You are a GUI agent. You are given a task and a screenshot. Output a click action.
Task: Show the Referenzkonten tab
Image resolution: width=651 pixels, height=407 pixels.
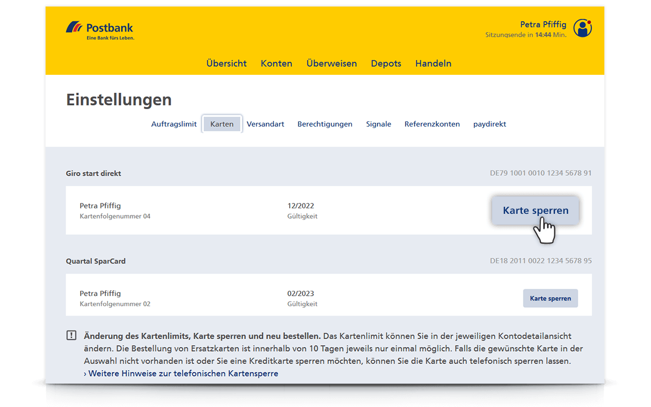coord(432,124)
